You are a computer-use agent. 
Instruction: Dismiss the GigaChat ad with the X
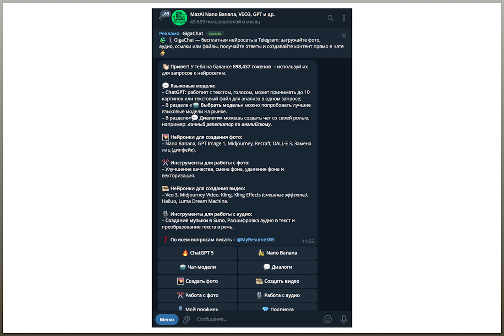[344, 36]
